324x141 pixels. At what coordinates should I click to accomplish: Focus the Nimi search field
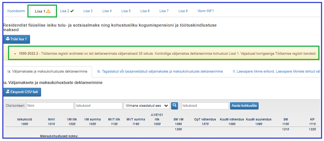(50, 106)
